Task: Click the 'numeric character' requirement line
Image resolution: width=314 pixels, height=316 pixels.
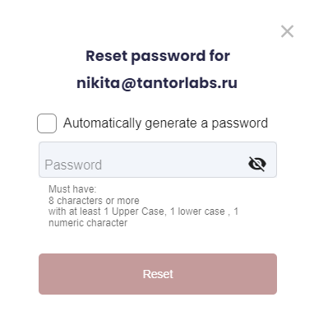Action: pyautogui.click(x=88, y=223)
